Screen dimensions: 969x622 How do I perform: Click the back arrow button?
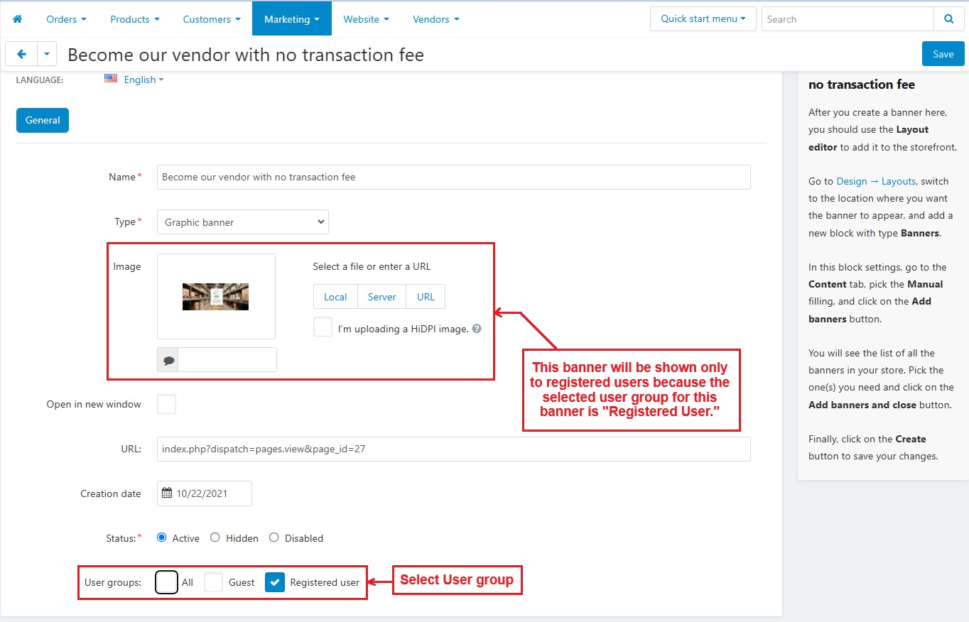pyautogui.click(x=21, y=54)
